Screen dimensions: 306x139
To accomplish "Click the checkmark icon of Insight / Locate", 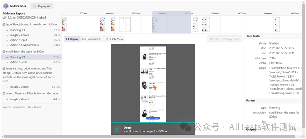I will pos(7,35).
